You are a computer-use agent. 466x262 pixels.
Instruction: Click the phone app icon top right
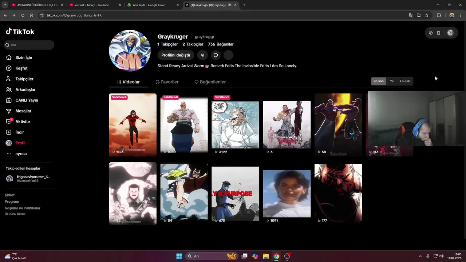pyautogui.click(x=438, y=33)
